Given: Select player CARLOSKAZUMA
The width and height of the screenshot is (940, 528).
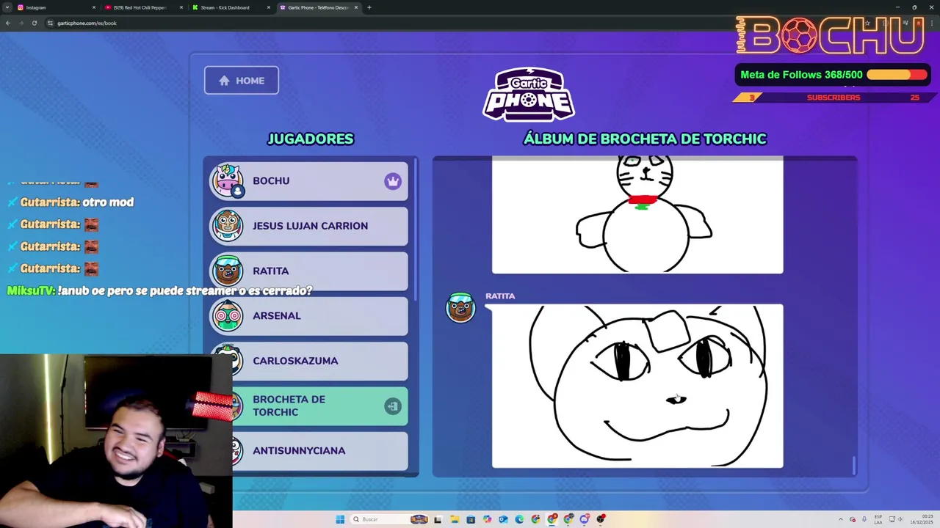Looking at the screenshot, I should (308, 361).
